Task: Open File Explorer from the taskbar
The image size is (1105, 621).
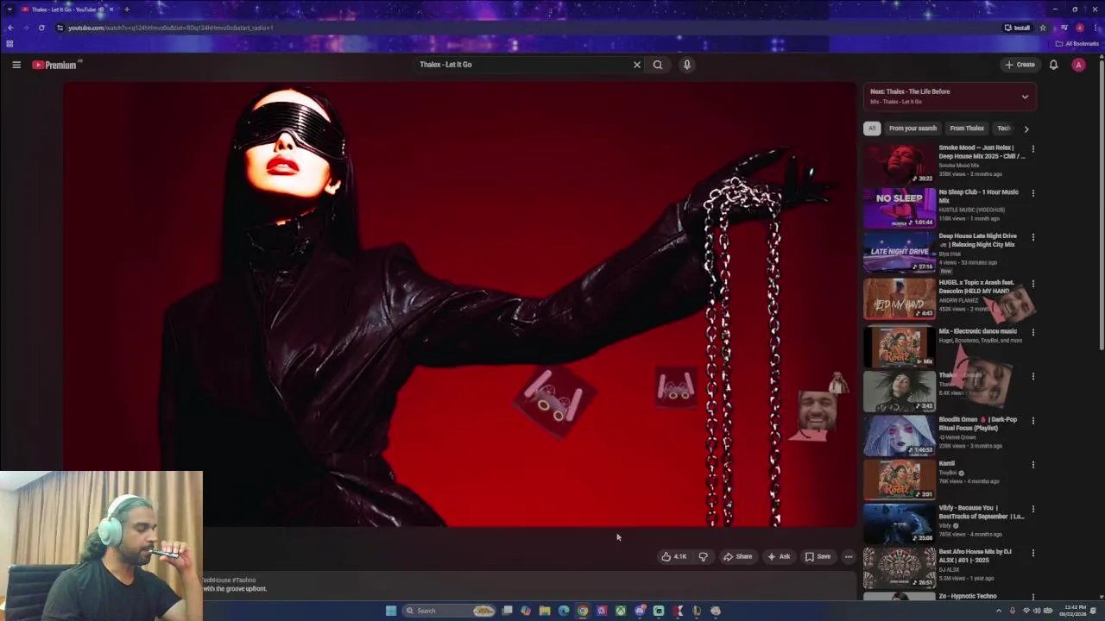Action: click(x=545, y=611)
